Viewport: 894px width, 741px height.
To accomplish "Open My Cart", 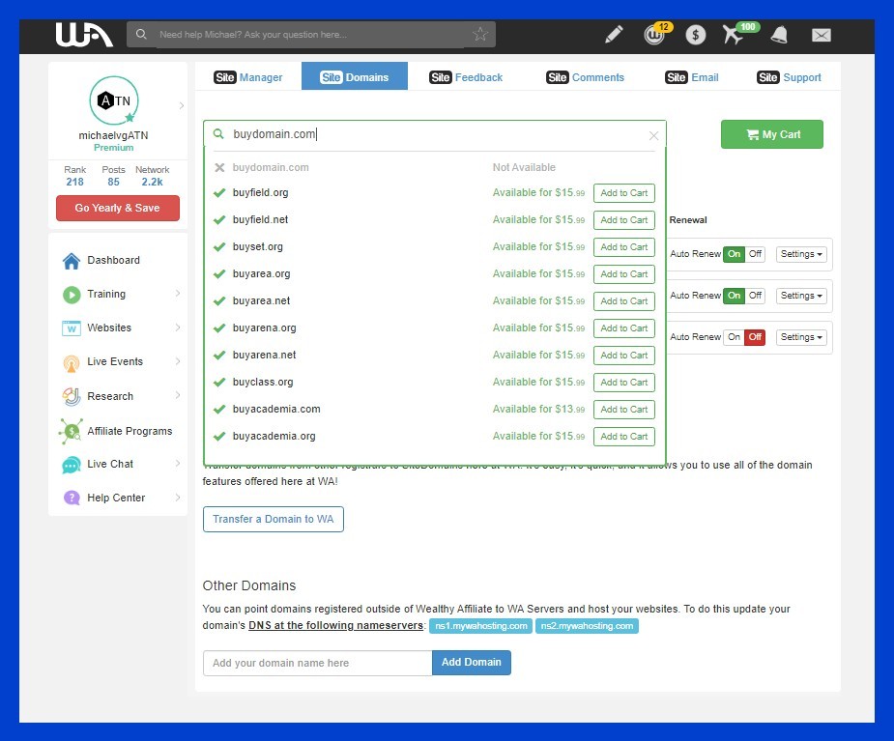I will [x=772, y=134].
